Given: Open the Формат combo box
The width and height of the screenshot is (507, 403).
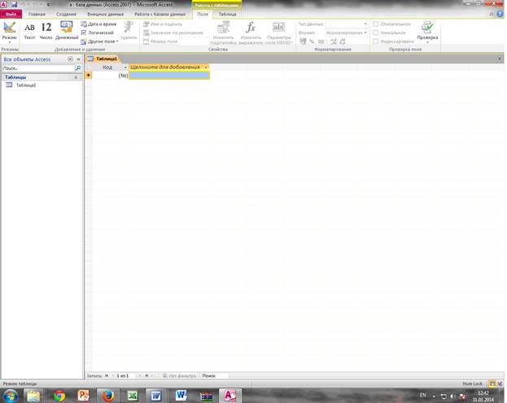Looking at the screenshot, I should coord(347,33).
